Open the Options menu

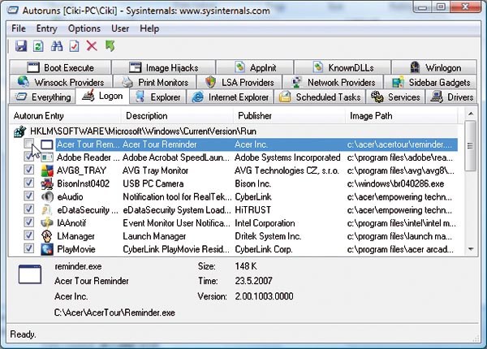(x=84, y=28)
